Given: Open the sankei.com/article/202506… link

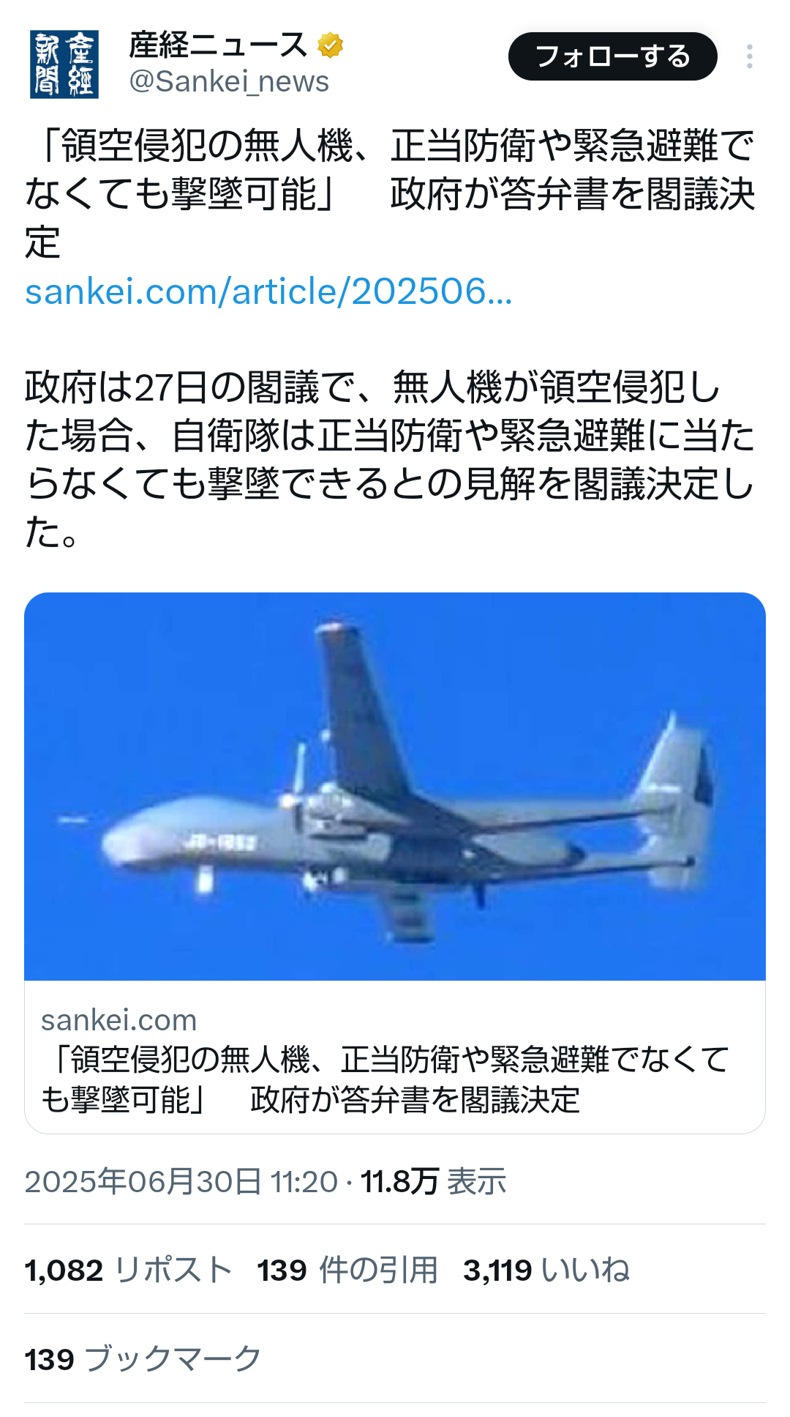Looking at the screenshot, I should (x=268, y=291).
